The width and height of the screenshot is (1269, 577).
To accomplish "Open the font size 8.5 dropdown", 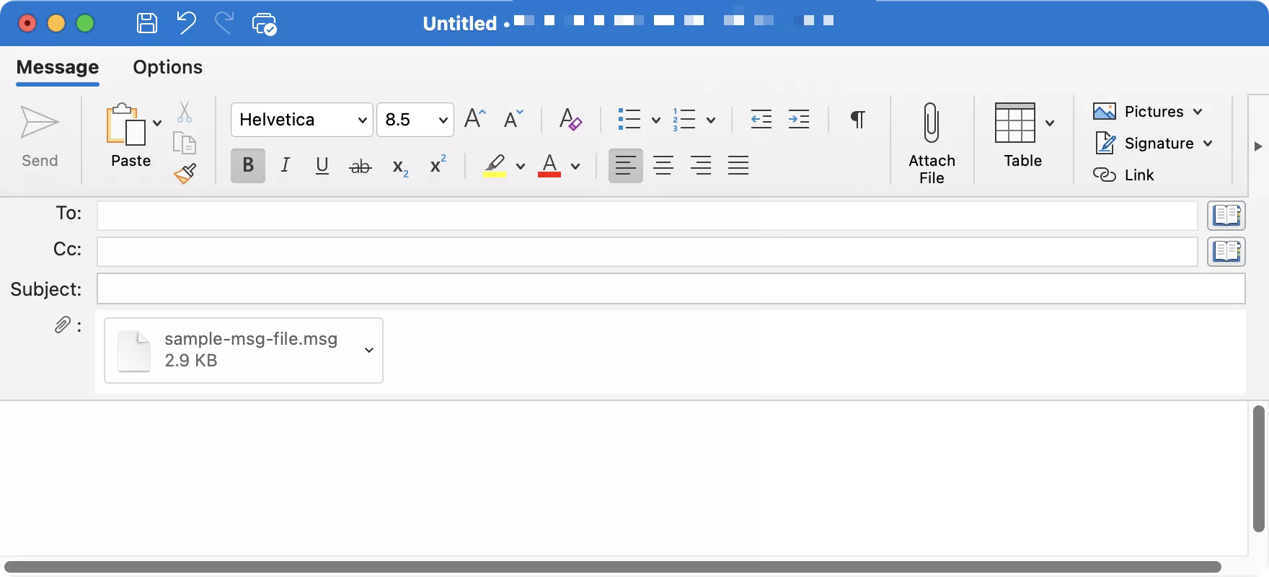I will [x=415, y=120].
